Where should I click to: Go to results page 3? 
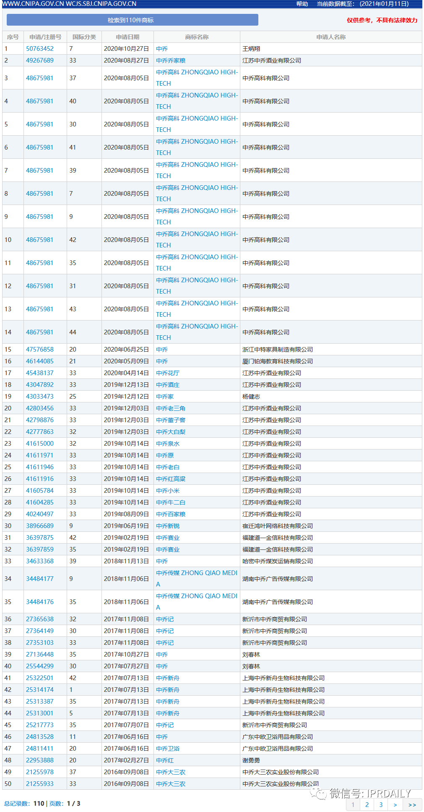coord(381,804)
